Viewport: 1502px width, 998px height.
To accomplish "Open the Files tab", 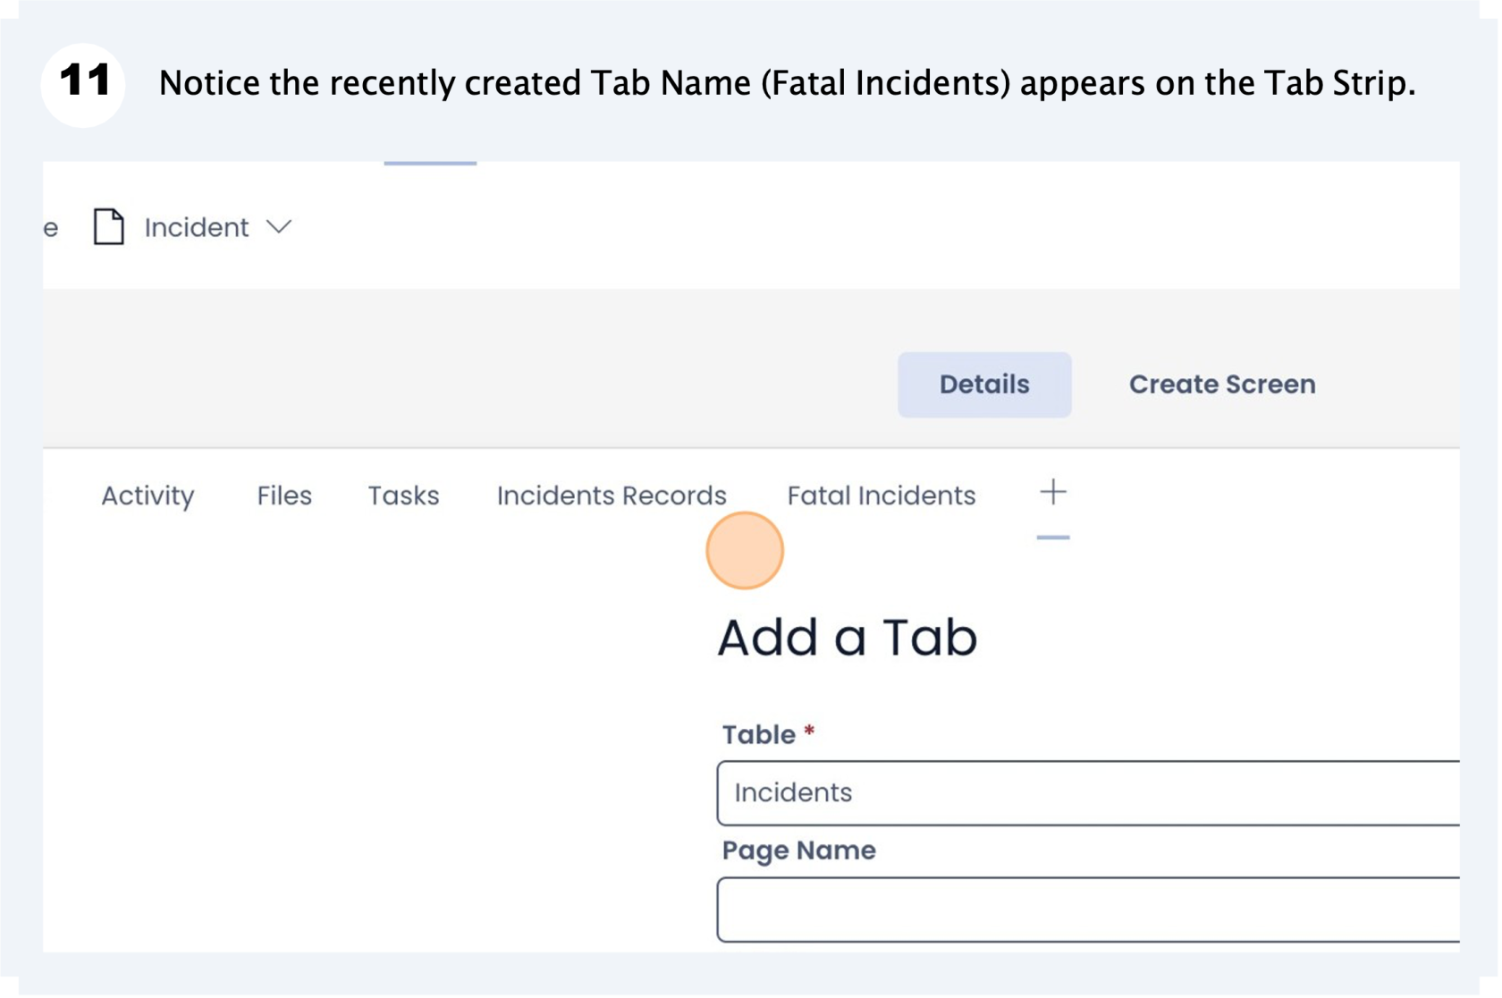I will 284,495.
